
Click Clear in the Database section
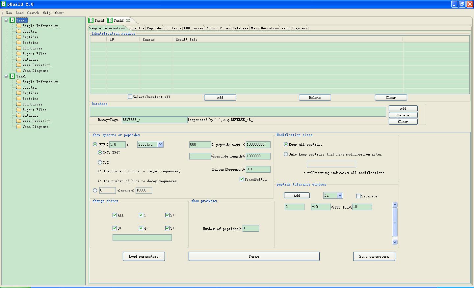(403, 122)
